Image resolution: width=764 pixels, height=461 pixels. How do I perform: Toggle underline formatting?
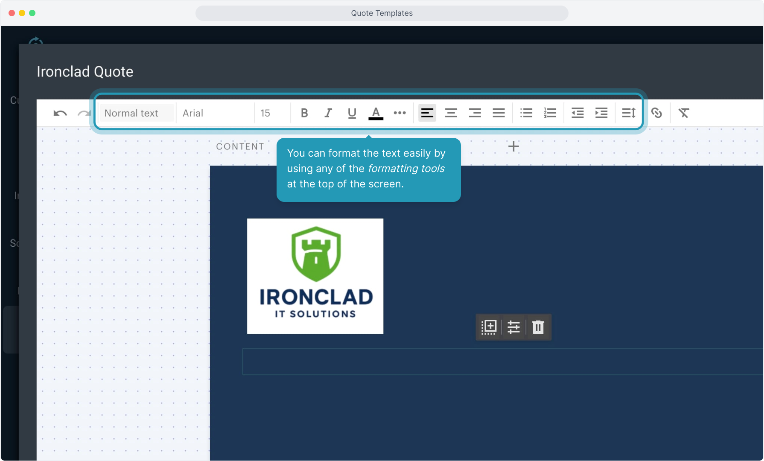352,113
